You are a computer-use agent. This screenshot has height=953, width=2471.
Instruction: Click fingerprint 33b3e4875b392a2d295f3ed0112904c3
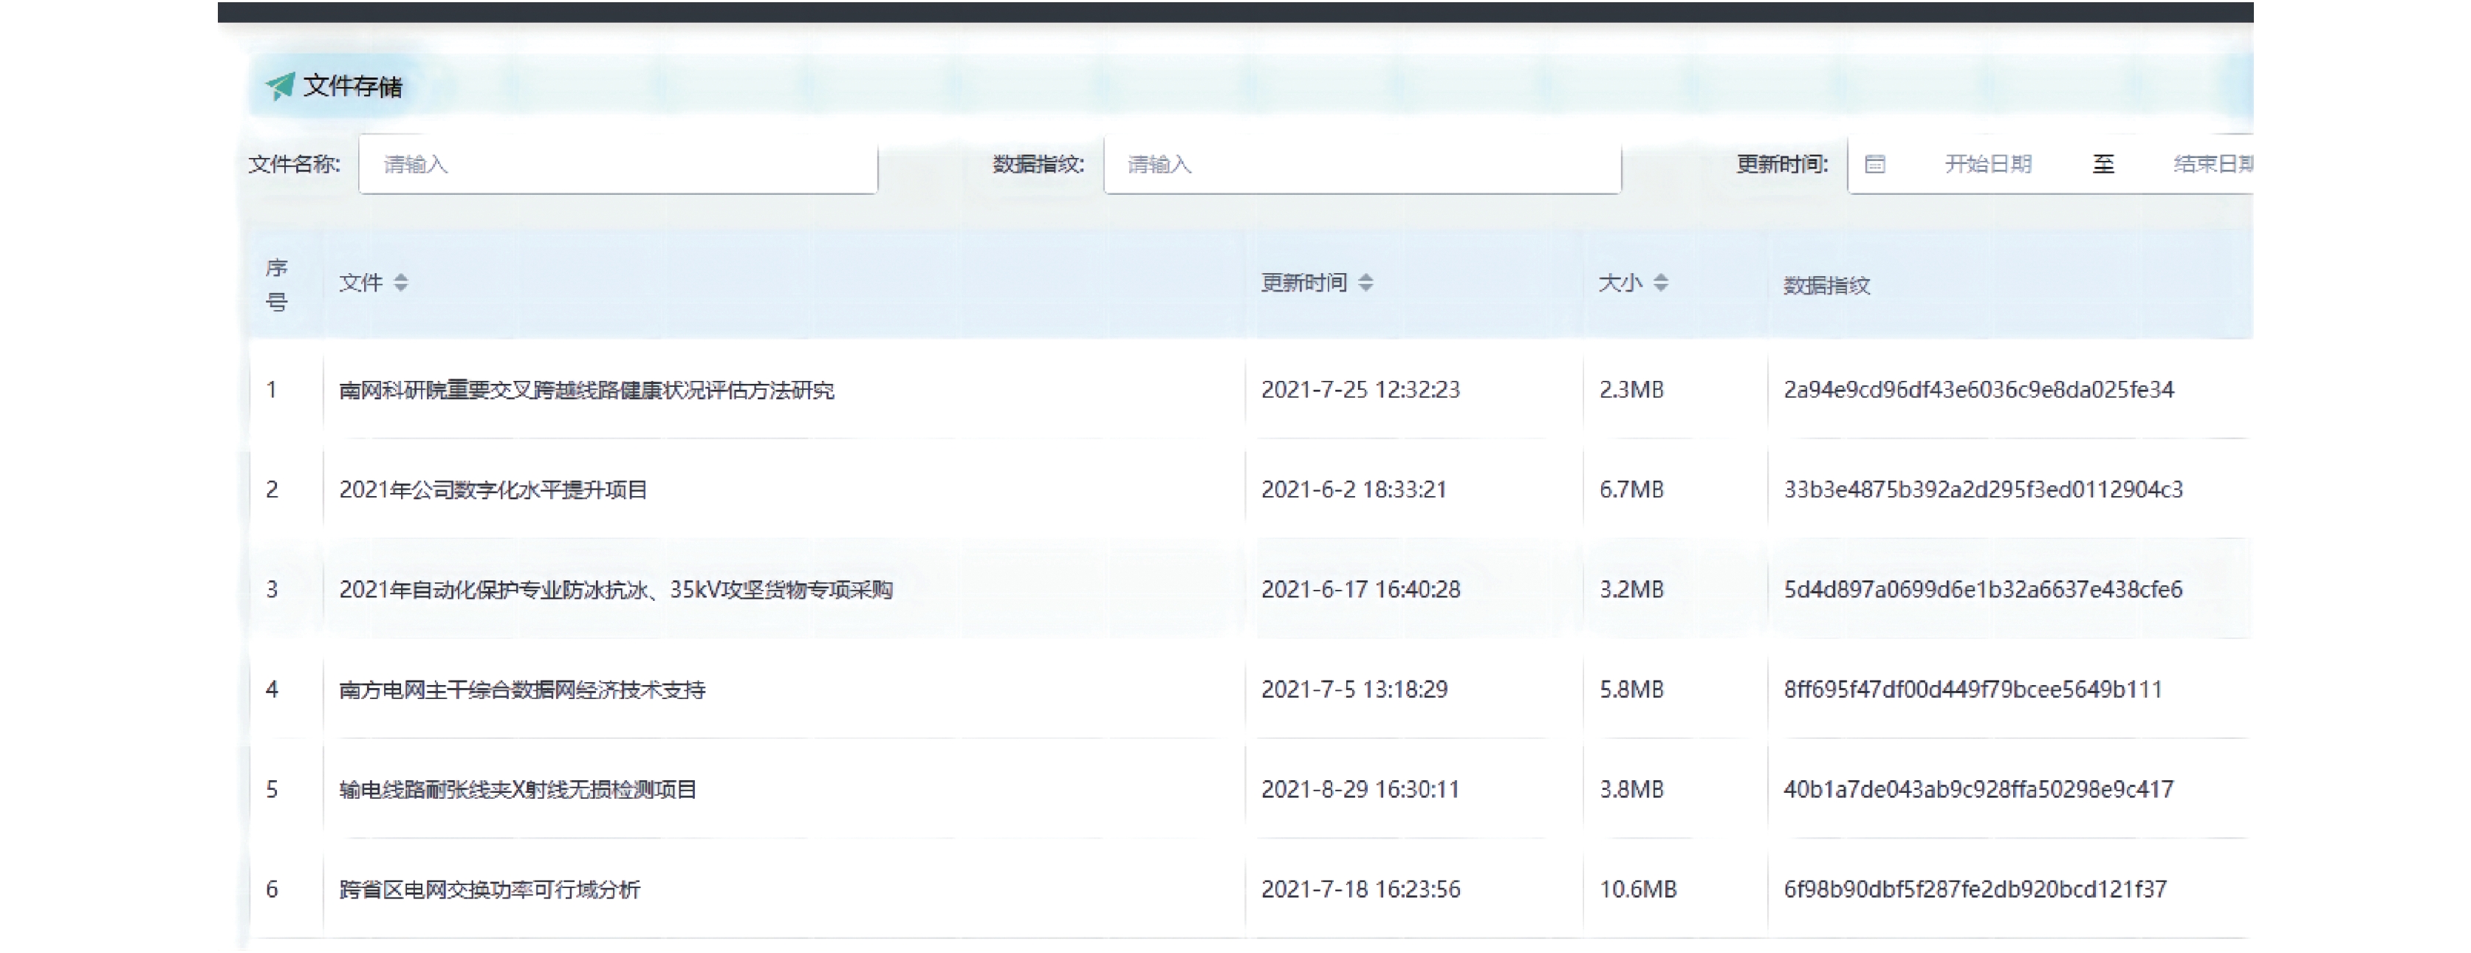[1983, 489]
